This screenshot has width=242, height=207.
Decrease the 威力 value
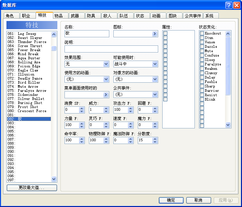click(x=106, y=111)
